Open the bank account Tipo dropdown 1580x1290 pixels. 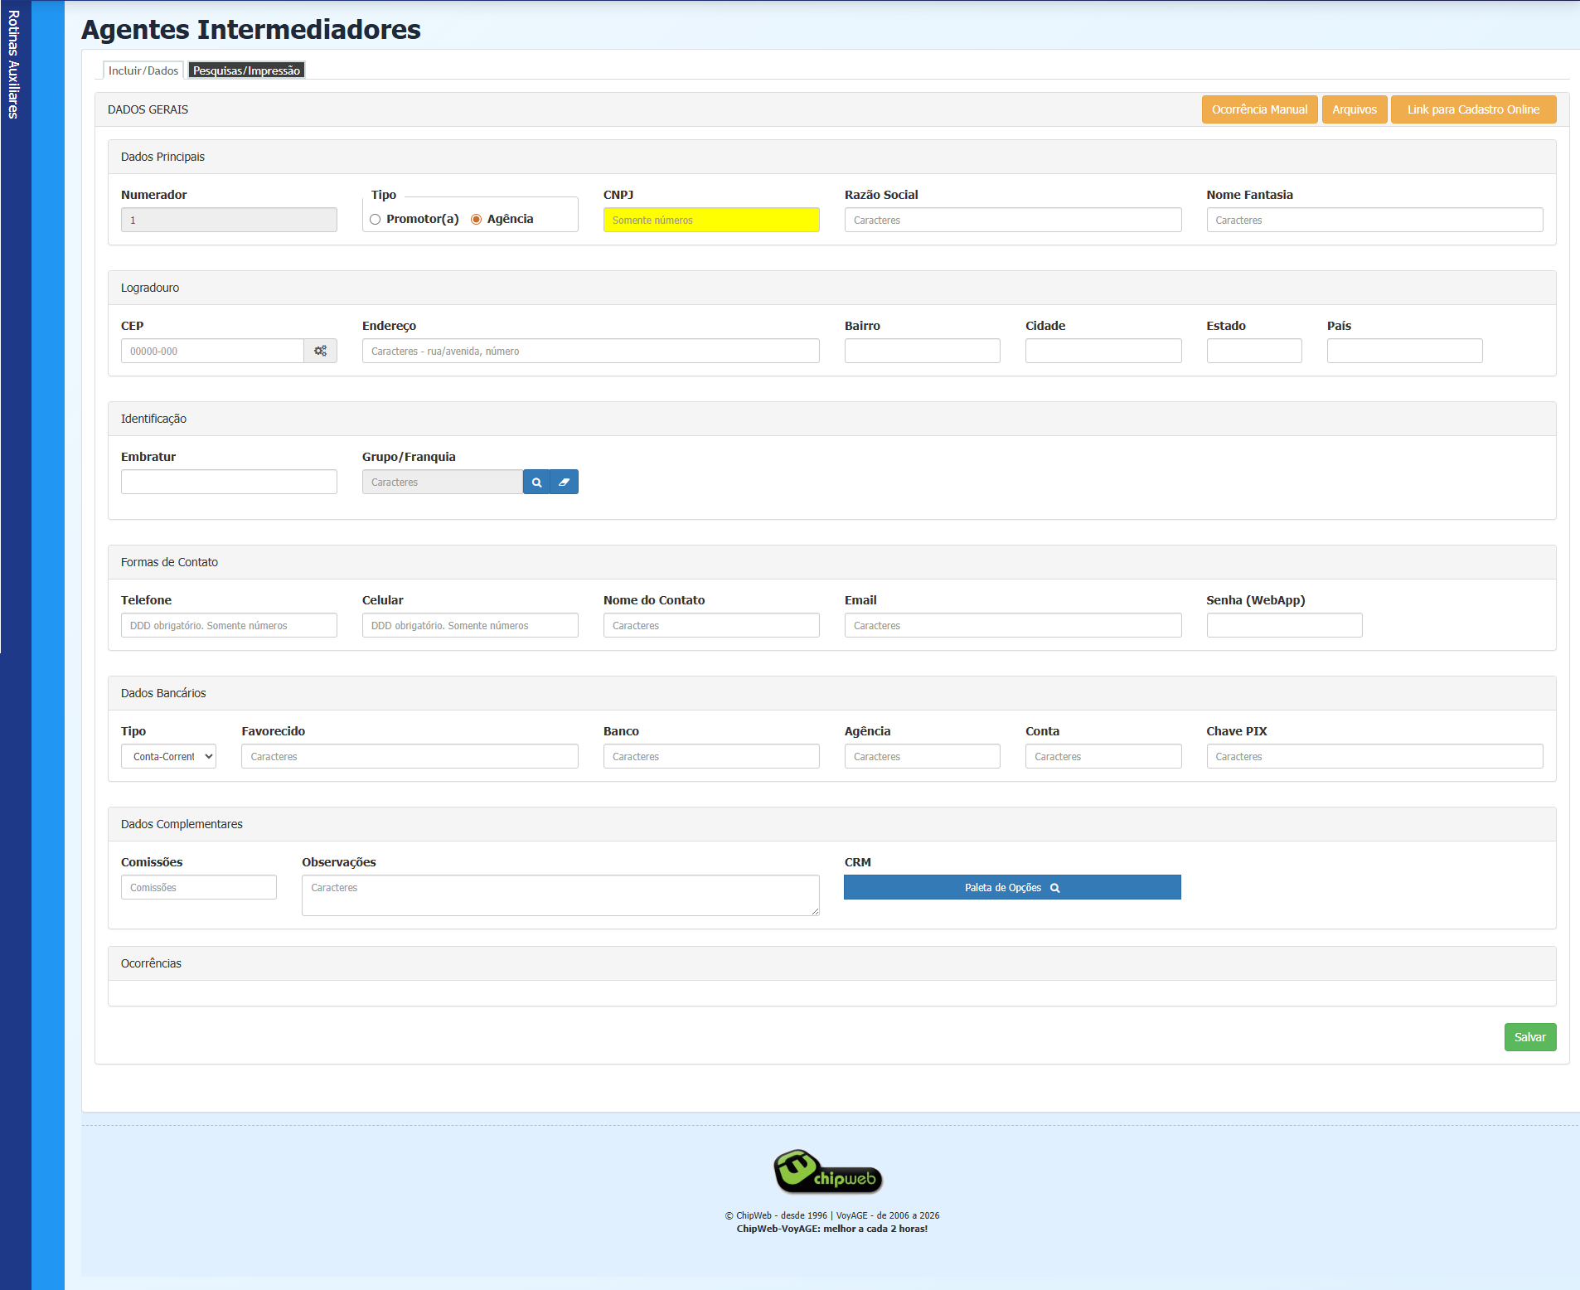[168, 756]
